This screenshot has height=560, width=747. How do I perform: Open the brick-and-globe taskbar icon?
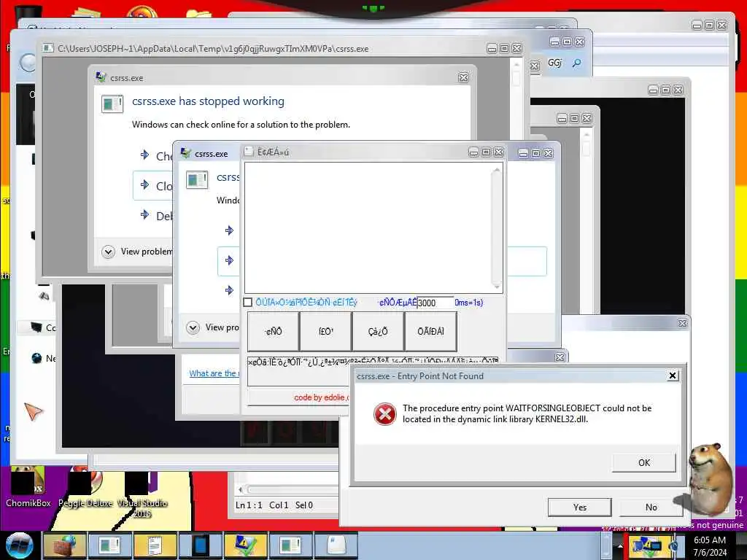[x=64, y=545]
